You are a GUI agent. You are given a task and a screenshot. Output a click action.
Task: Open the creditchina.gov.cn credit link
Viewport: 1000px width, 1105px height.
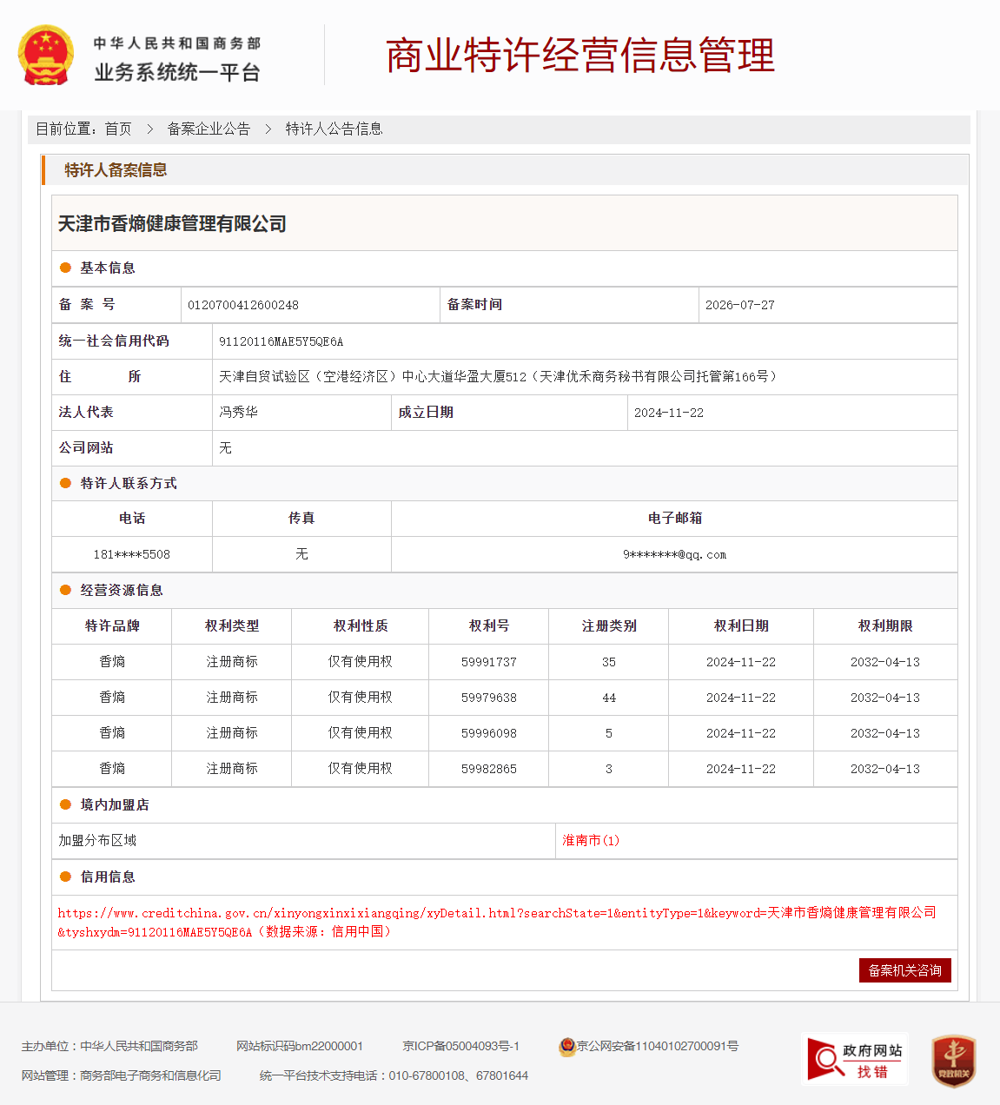[x=497, y=922]
